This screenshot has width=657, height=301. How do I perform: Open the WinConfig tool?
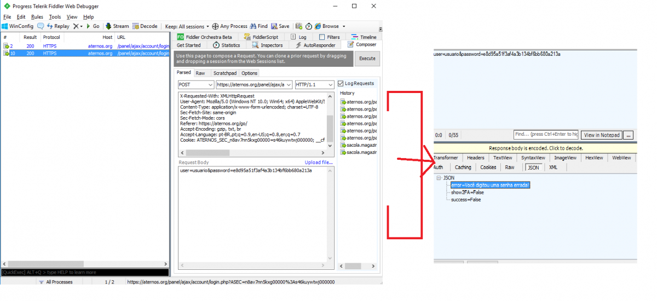click(x=18, y=26)
